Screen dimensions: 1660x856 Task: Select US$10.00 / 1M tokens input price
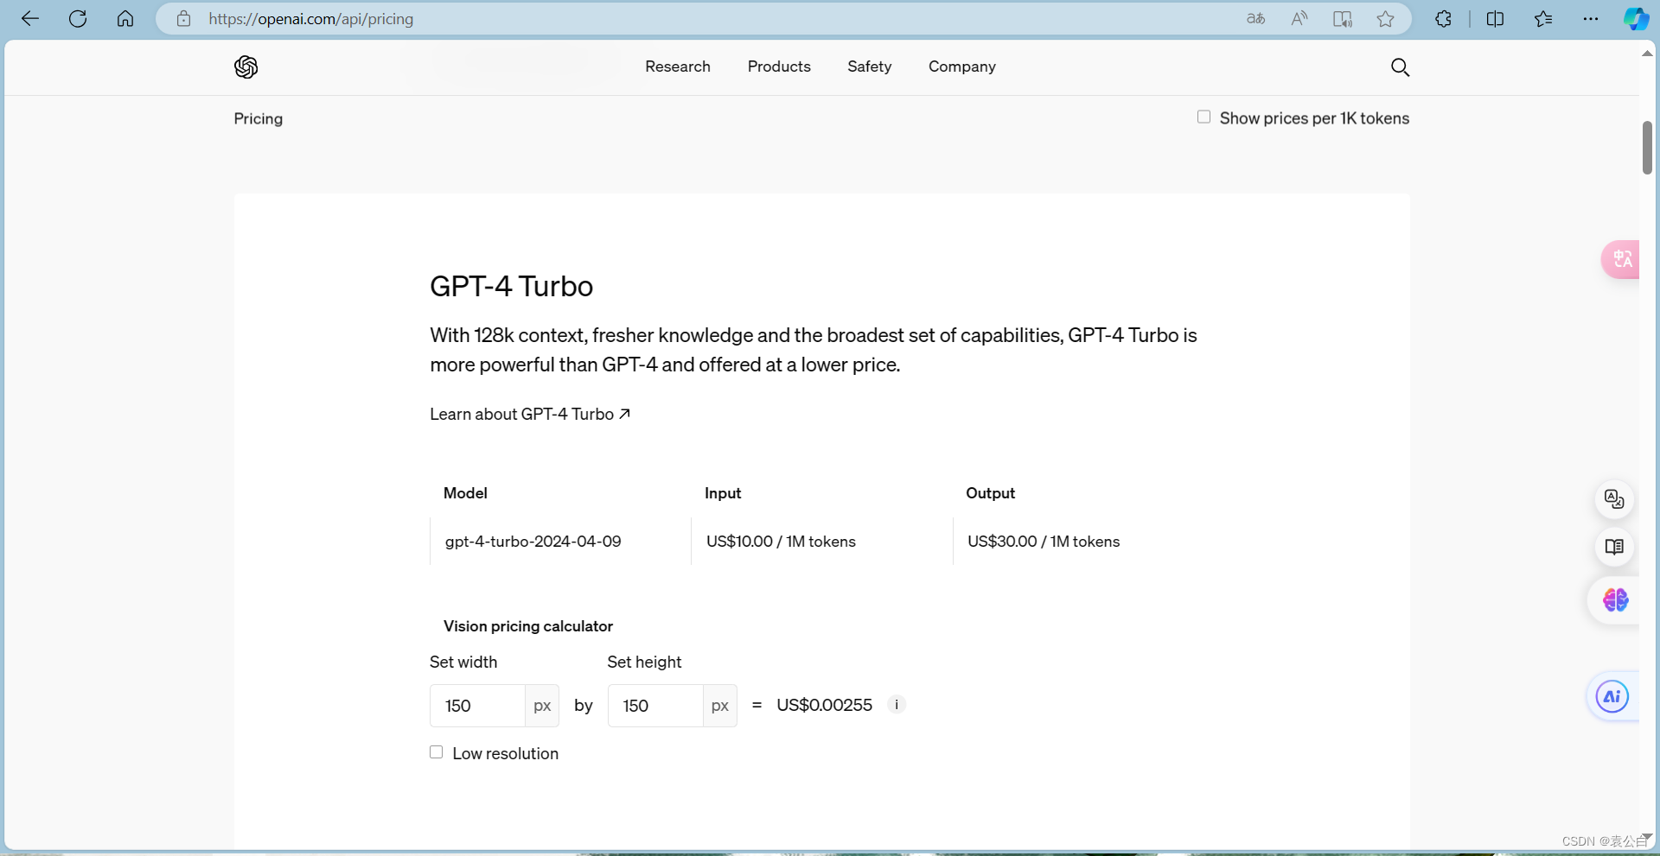click(x=781, y=542)
